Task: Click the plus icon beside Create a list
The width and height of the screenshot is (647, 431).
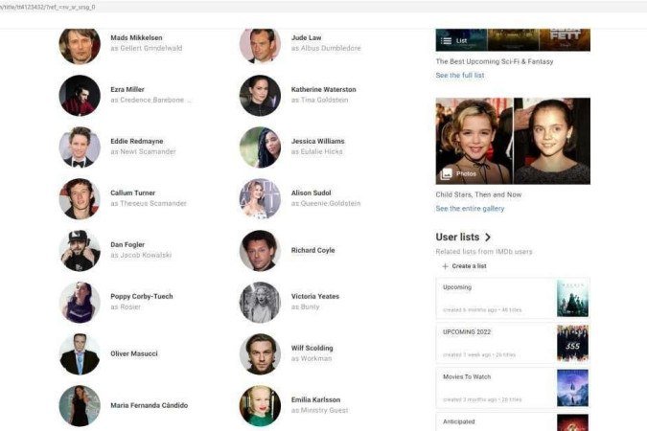Action: pos(445,265)
